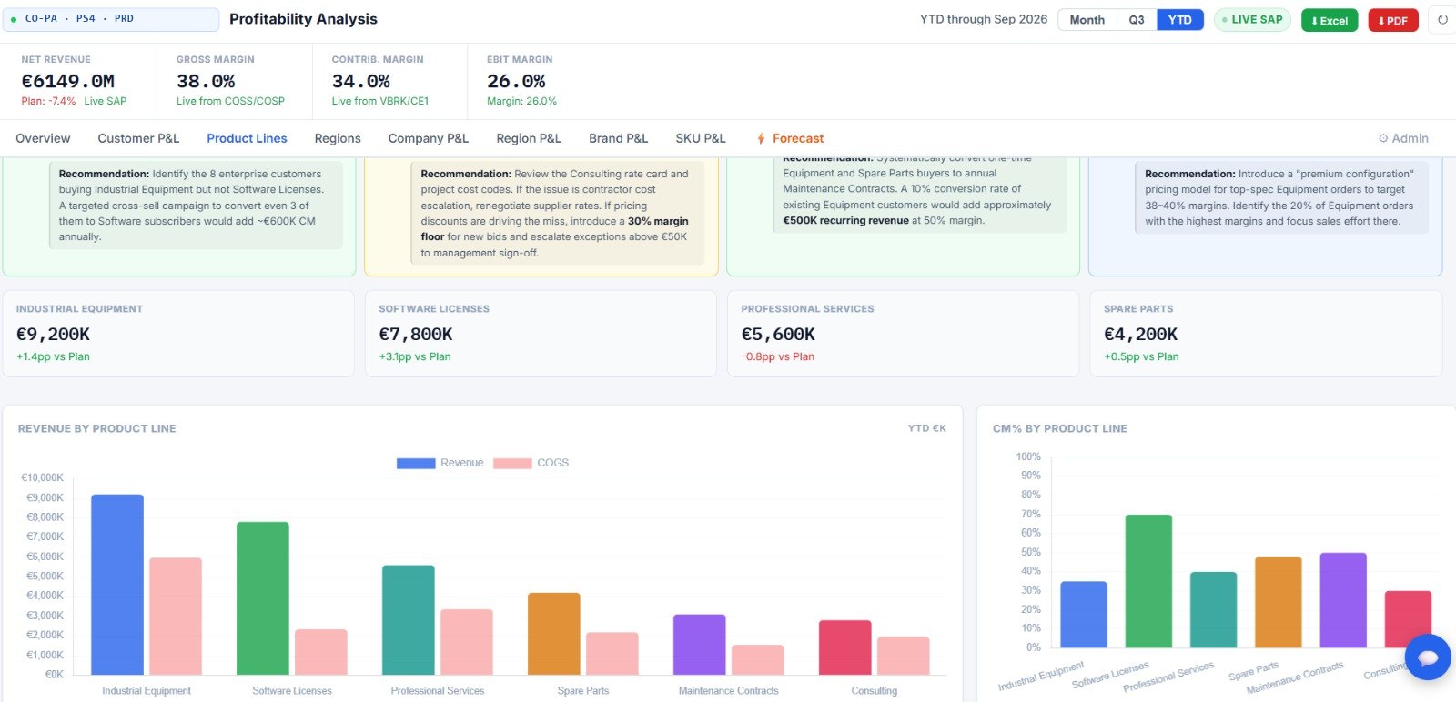Click the Professional Services €5,600K card
Viewport: 1456px width, 702px height.
(x=903, y=334)
